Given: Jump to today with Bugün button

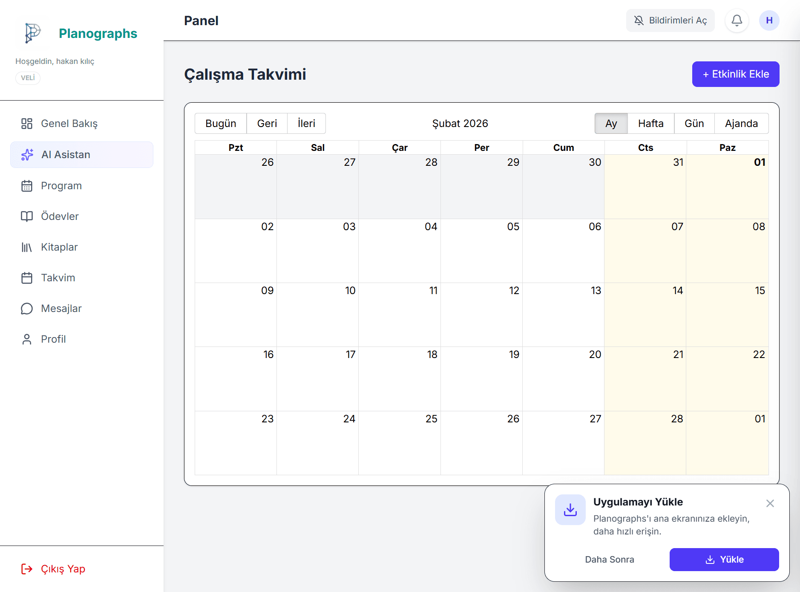Looking at the screenshot, I should pos(221,124).
